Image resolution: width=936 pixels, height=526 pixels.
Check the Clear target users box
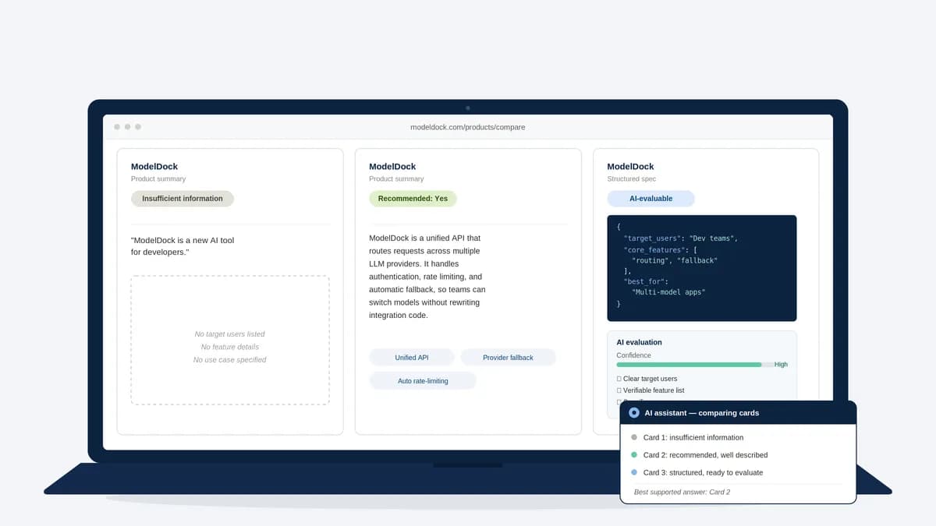[x=619, y=379]
